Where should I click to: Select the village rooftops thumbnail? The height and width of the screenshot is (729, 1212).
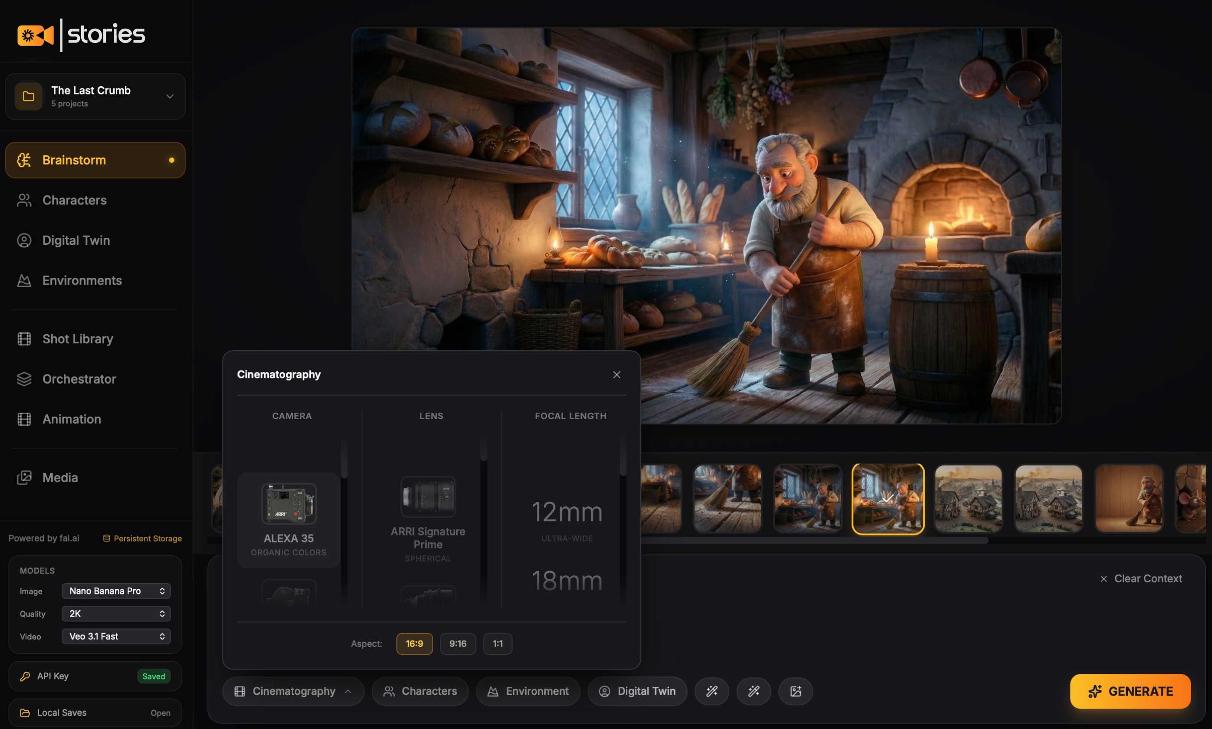coord(968,499)
